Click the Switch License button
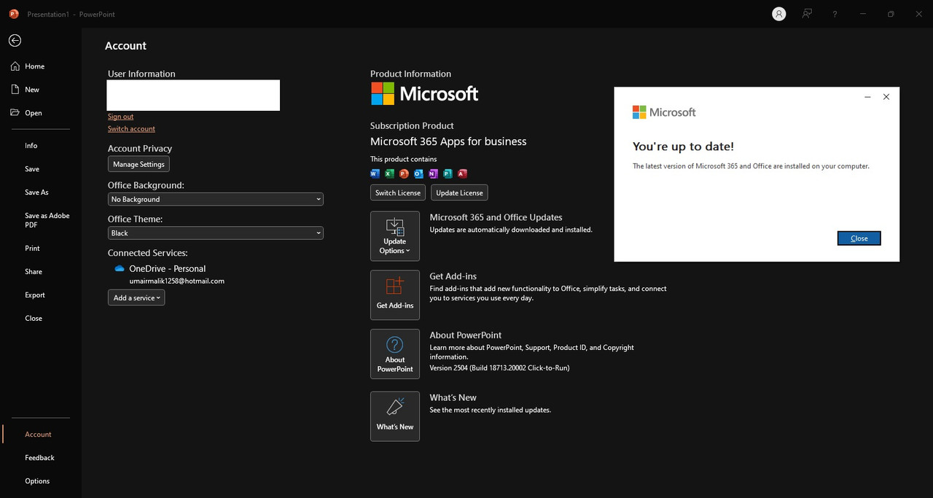 397,192
